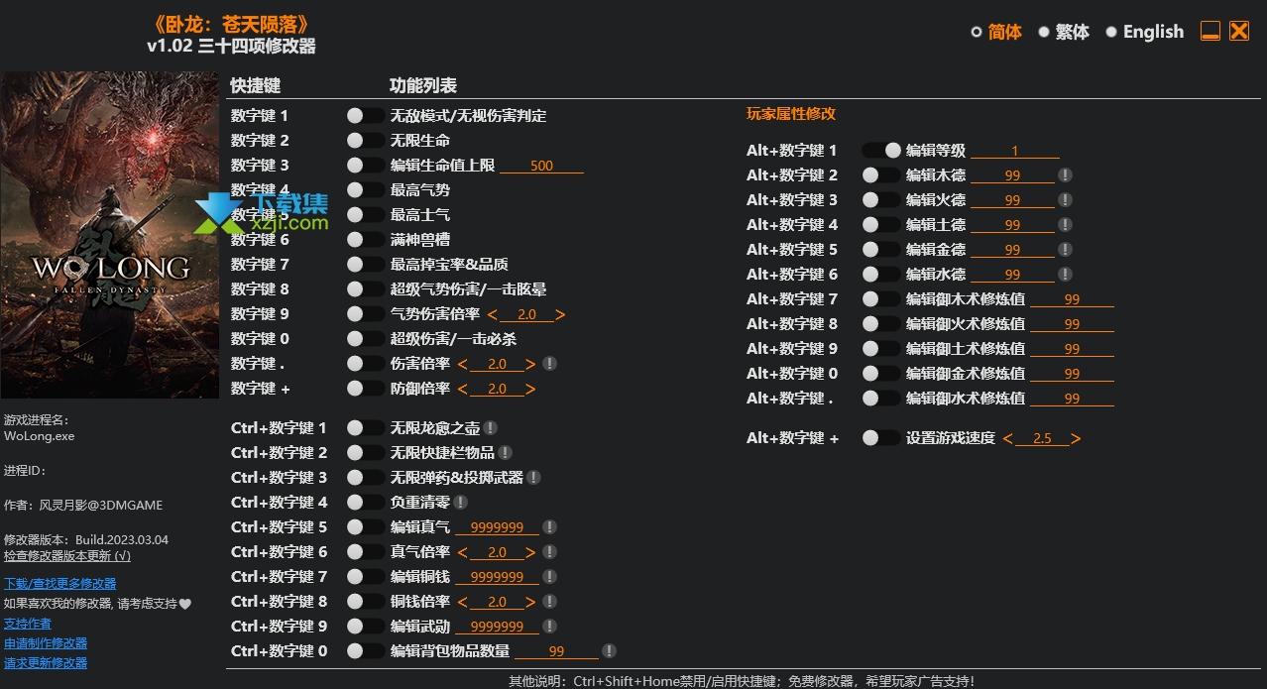Click the 编辑真气 value field

pos(497,527)
